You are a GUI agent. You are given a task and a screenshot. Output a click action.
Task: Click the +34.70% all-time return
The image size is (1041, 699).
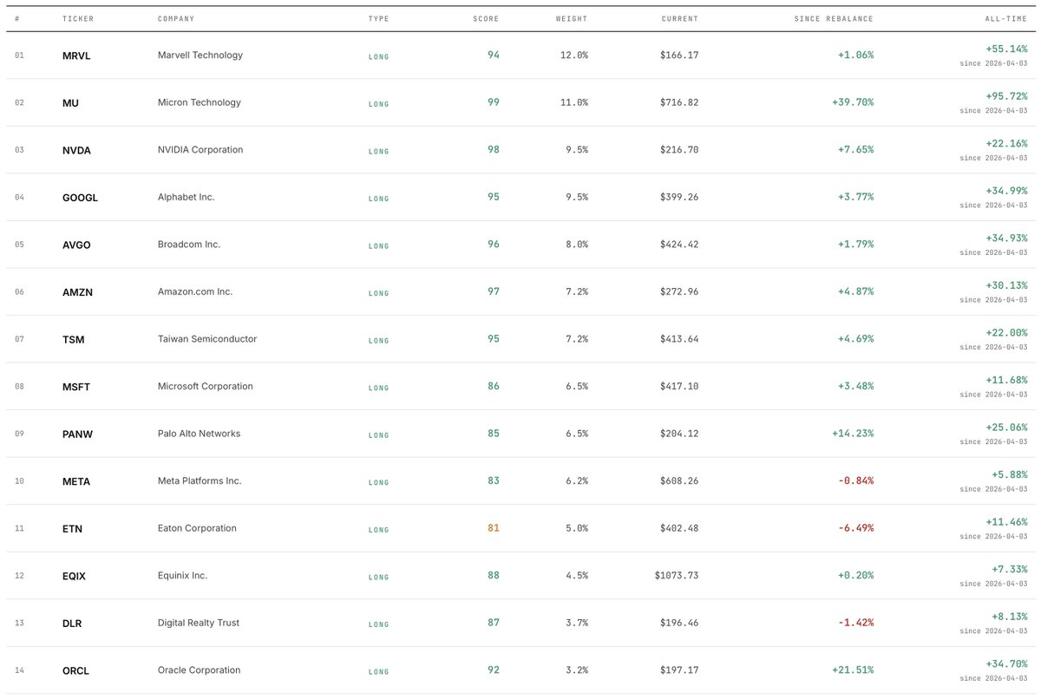click(1006, 663)
